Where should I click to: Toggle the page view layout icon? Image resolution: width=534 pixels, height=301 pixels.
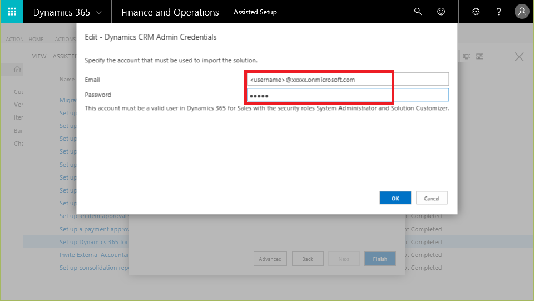tap(466, 56)
